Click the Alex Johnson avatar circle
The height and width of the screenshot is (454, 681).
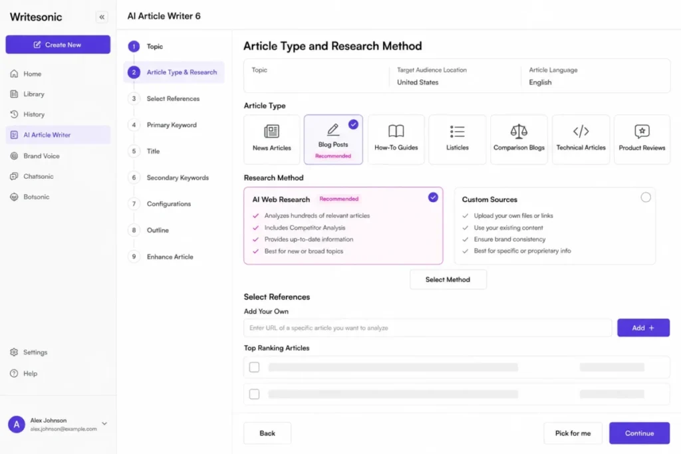click(17, 425)
